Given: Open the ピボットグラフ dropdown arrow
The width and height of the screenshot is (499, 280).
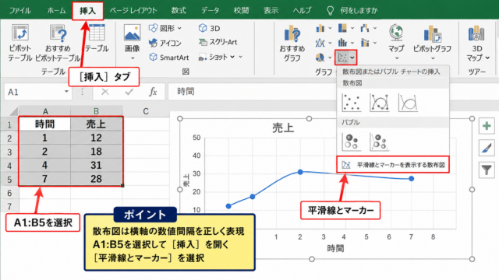Looking at the screenshot, I should coord(433,58).
